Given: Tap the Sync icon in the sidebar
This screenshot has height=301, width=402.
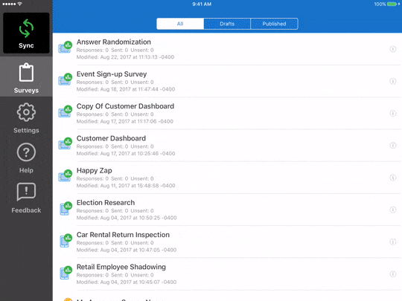Looking at the screenshot, I should tap(26, 28).
